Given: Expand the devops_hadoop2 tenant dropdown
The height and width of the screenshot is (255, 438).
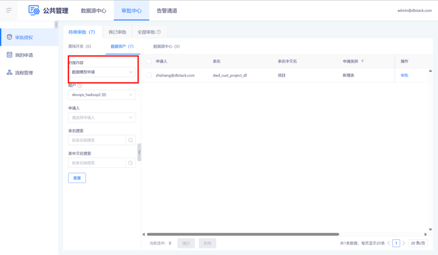Looking at the screenshot, I should [x=102, y=94].
